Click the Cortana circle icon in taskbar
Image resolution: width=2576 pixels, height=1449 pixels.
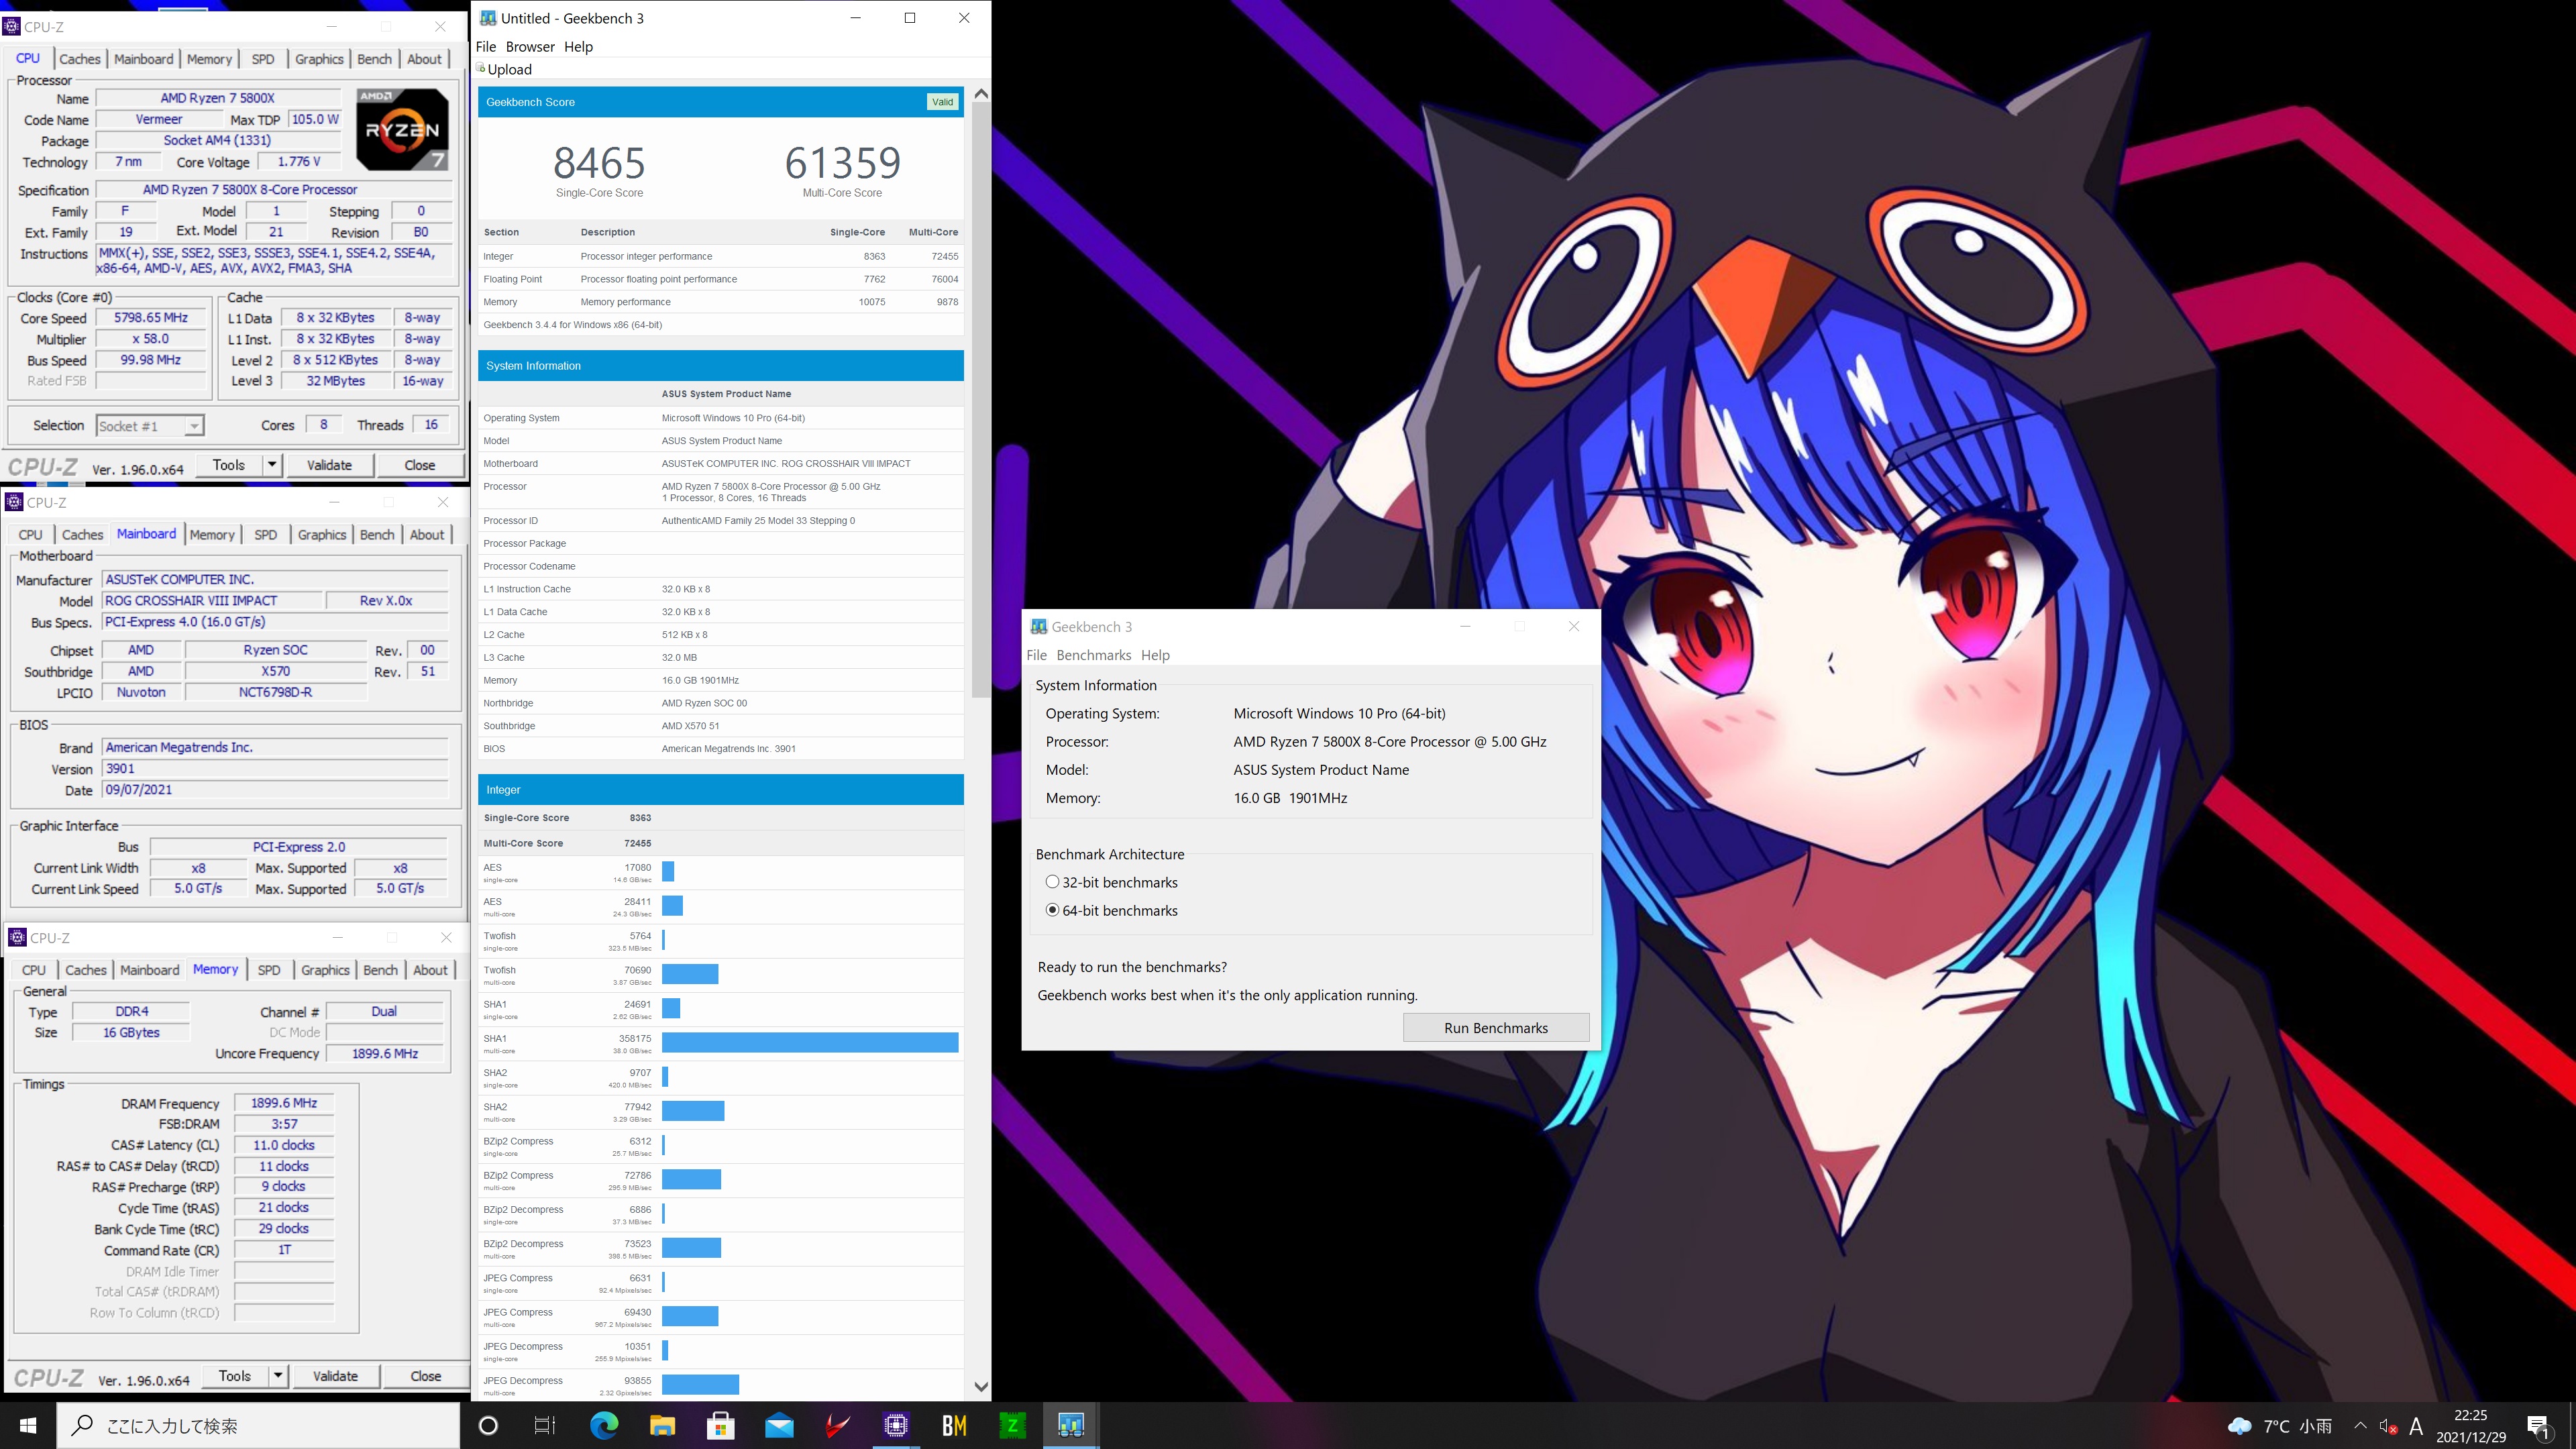pyautogui.click(x=488, y=1425)
